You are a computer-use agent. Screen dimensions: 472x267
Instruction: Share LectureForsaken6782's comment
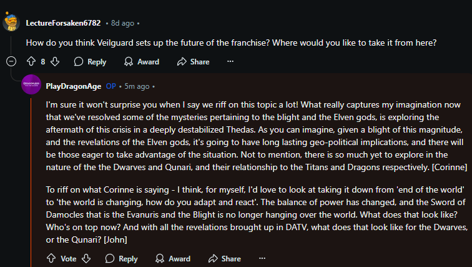click(x=193, y=62)
